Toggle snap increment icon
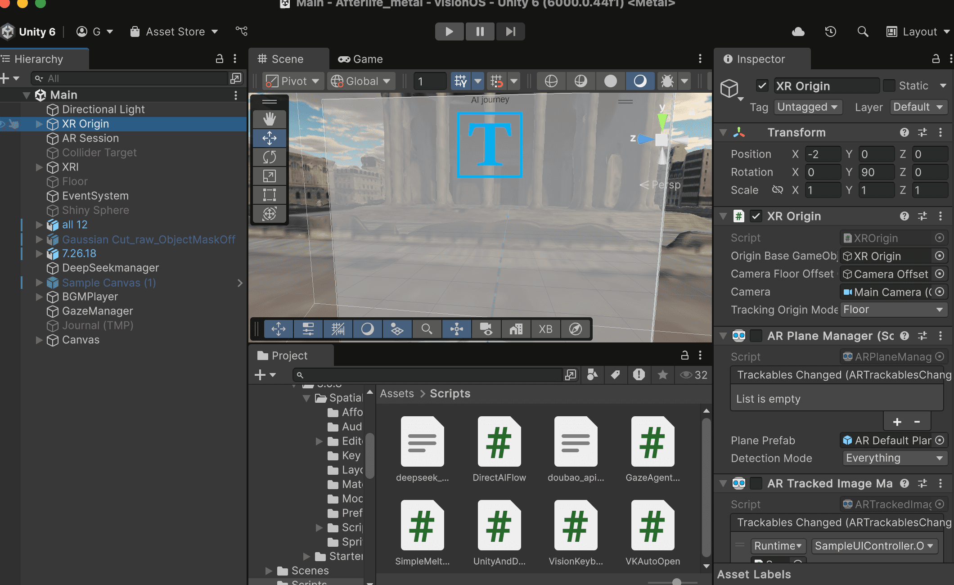Viewport: 954px width, 585px height. (x=497, y=81)
